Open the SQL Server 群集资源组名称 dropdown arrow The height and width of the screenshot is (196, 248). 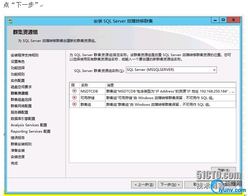pyautogui.click(x=214, y=70)
